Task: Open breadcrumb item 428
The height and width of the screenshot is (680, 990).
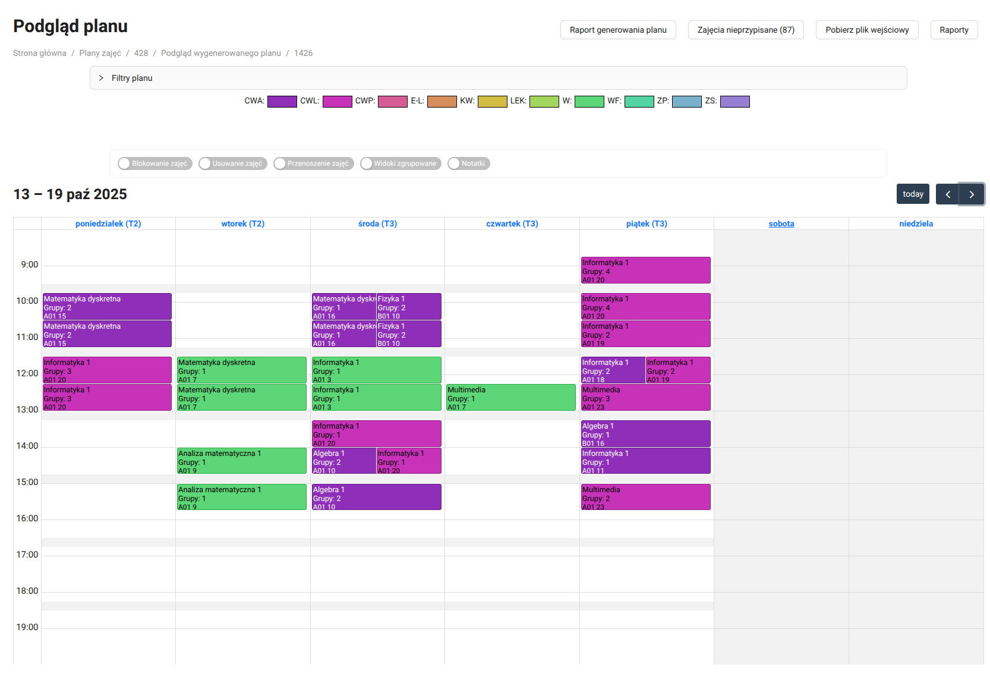Action: click(x=141, y=53)
